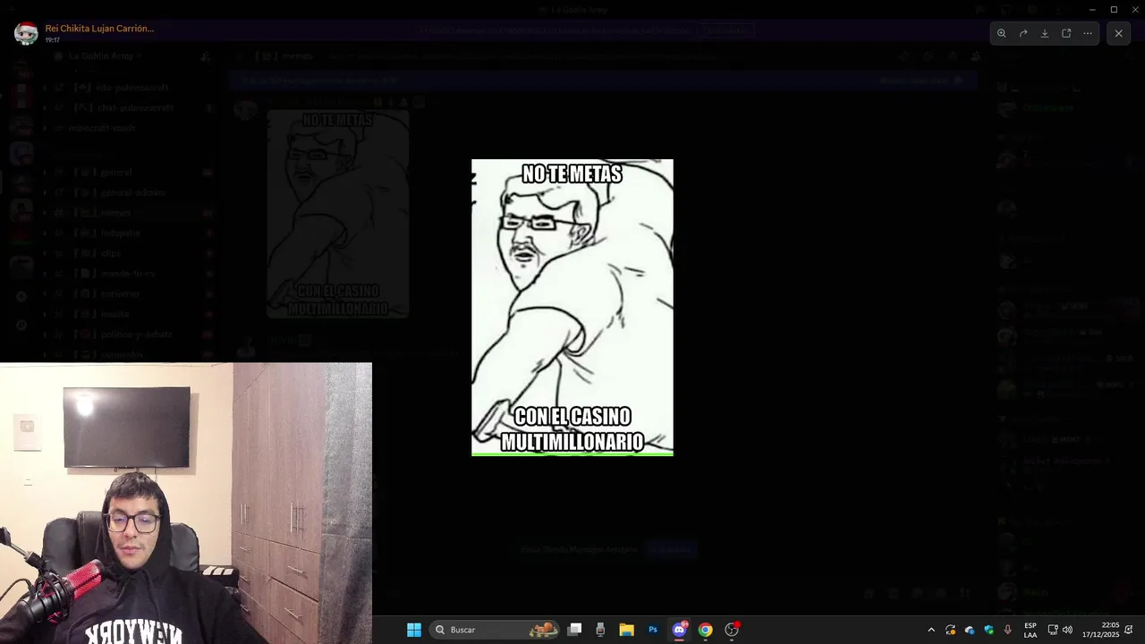The height and width of the screenshot is (644, 1145).
Task: Zoom into the image with magnifier icon
Action: point(1002,33)
